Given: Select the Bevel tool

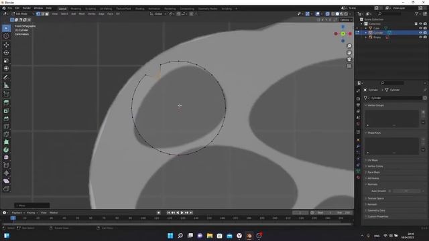Looking at the screenshot, I should (x=6, y=118).
